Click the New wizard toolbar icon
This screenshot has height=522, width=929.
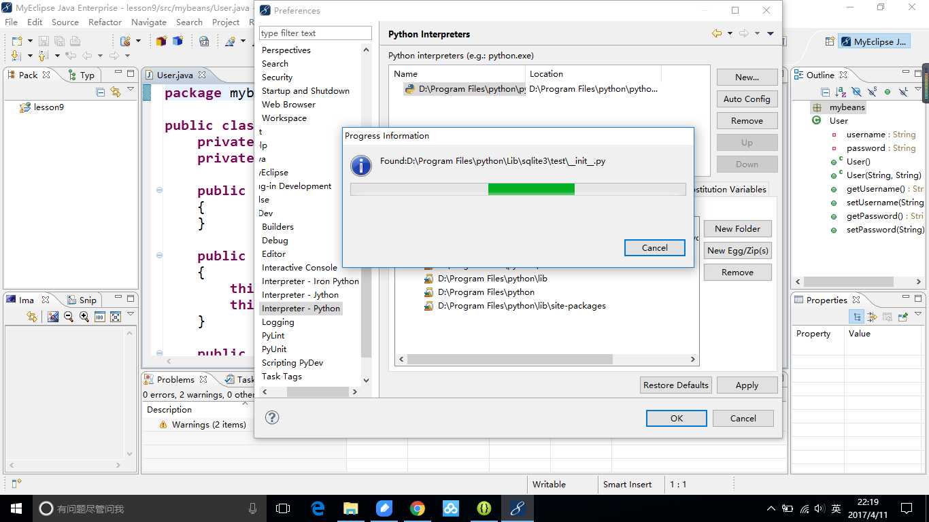(17, 41)
